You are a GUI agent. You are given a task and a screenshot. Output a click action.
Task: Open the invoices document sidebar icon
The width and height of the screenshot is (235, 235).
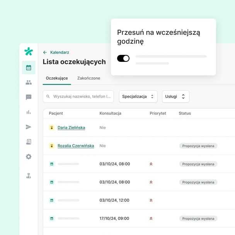[29, 141]
